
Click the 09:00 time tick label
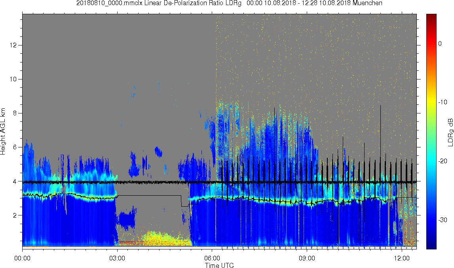pos(307,258)
